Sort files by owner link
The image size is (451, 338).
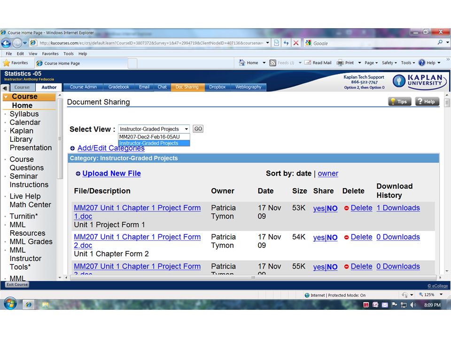[328, 173]
